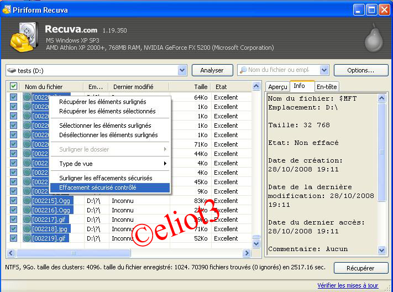
Task: Open the Options... dialog
Action: 361,70
